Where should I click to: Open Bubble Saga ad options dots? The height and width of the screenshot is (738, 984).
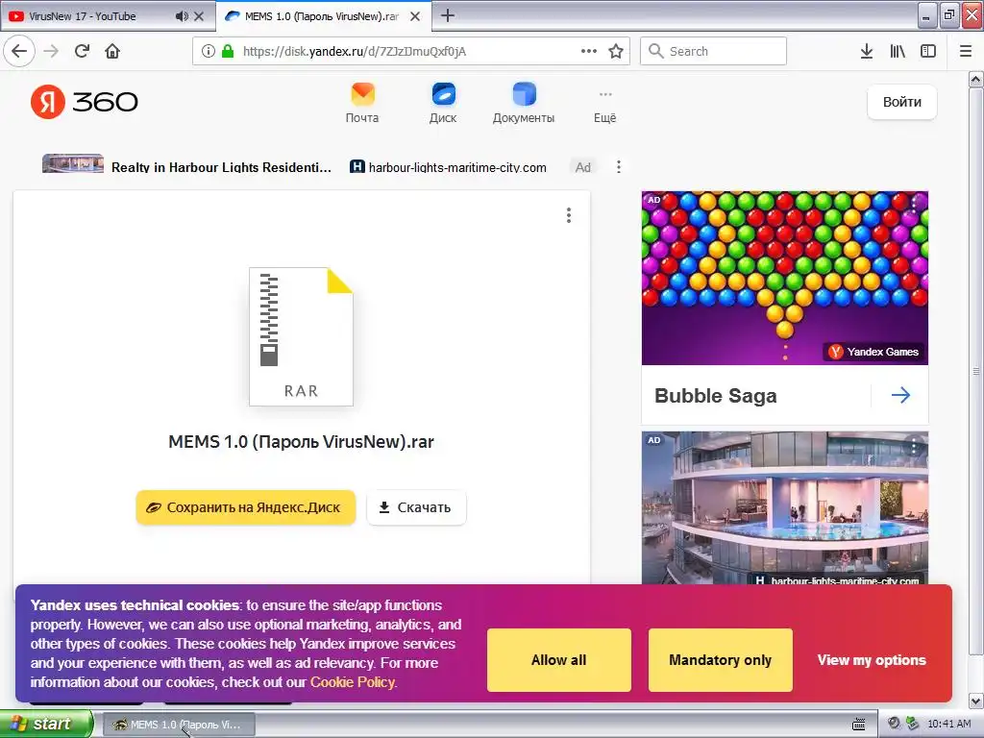915,204
